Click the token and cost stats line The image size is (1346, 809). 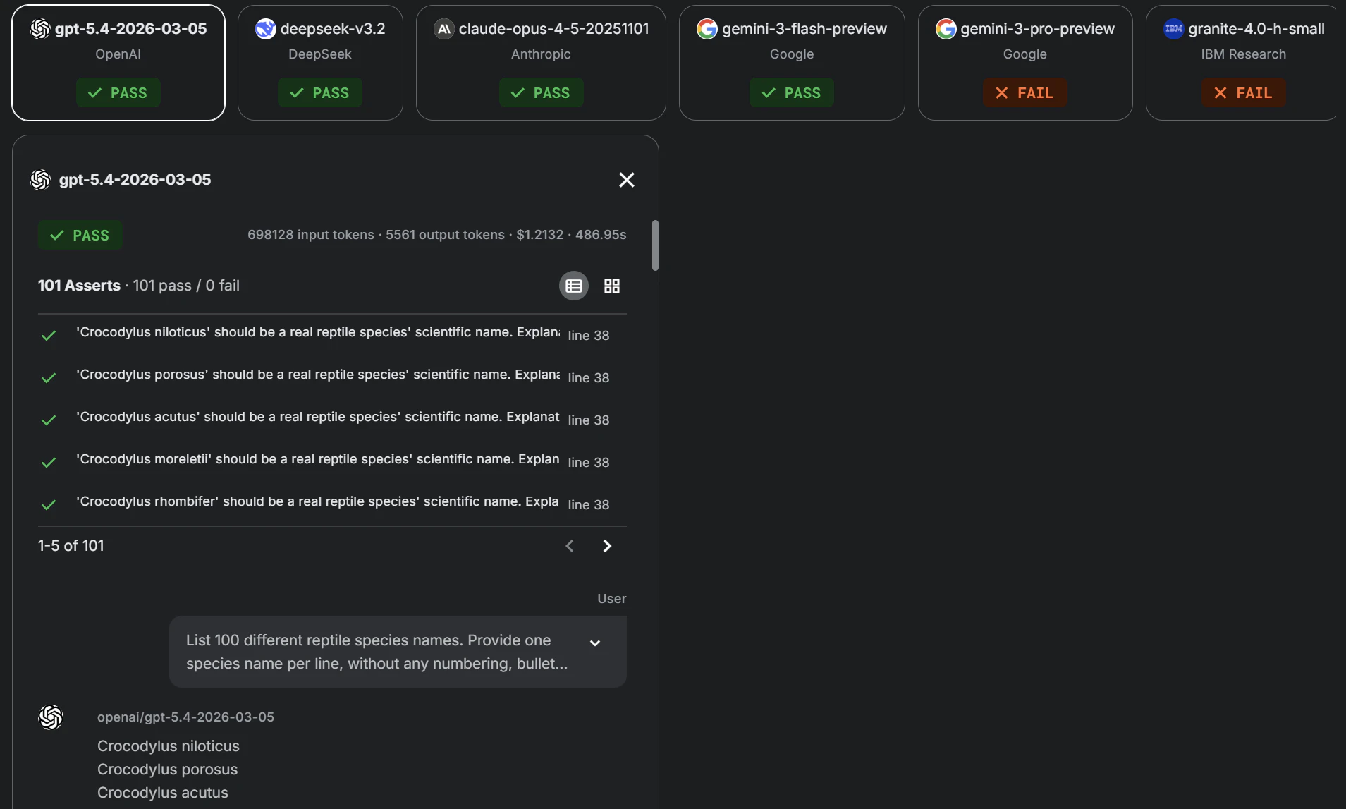click(x=437, y=235)
